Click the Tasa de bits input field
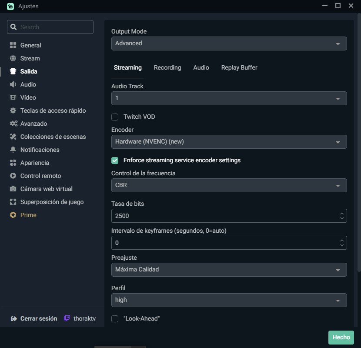361x348 pixels. (224, 216)
